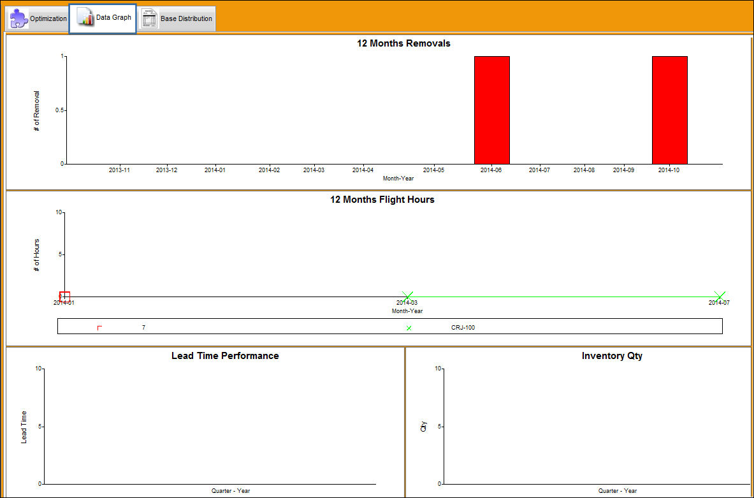The height and width of the screenshot is (498, 754).
Task: Open the Optimization tab
Action: tap(38, 18)
